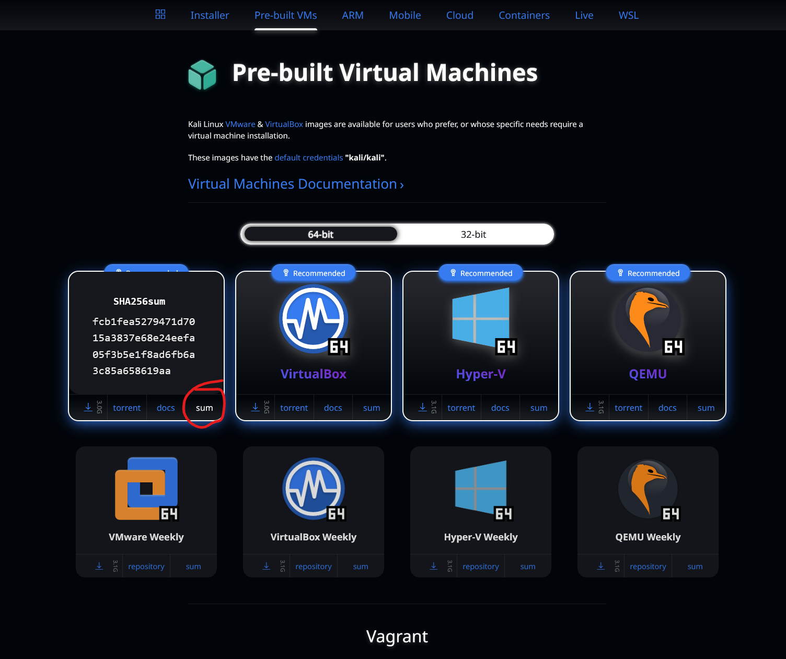Open the default credentials link
This screenshot has width=786, height=659.
309,158
